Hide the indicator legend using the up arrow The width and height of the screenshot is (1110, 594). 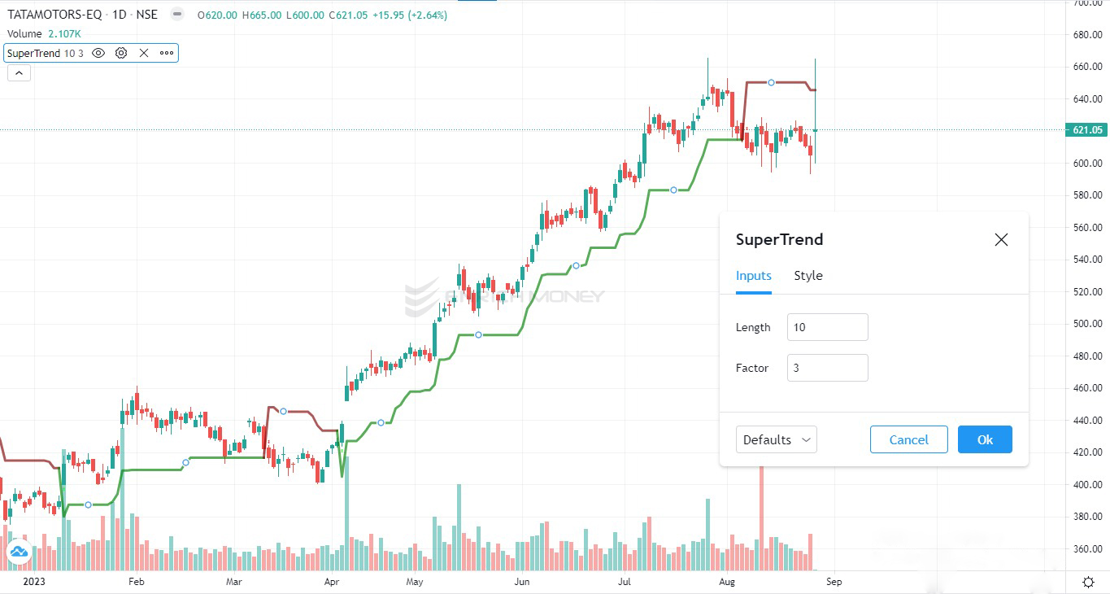[x=19, y=72]
